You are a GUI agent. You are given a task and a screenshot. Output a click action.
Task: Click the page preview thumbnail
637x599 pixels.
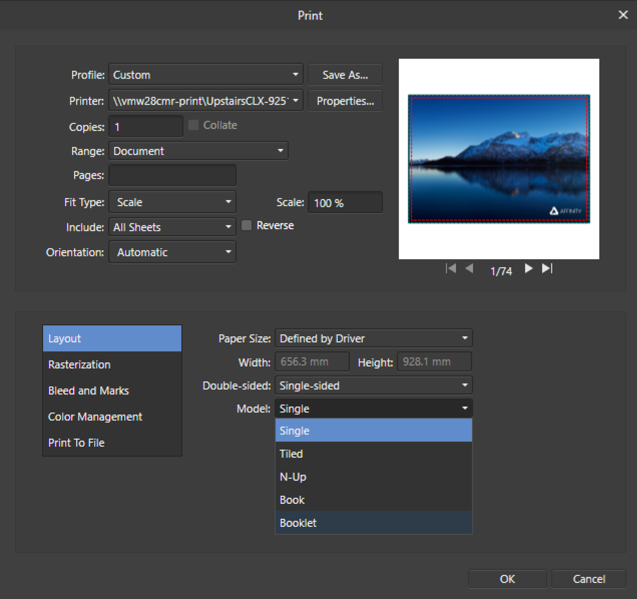click(499, 159)
